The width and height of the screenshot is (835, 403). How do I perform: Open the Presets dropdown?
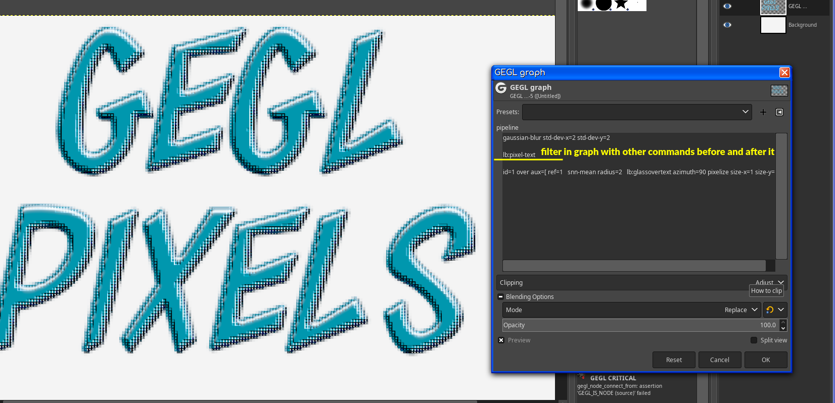pyautogui.click(x=637, y=112)
